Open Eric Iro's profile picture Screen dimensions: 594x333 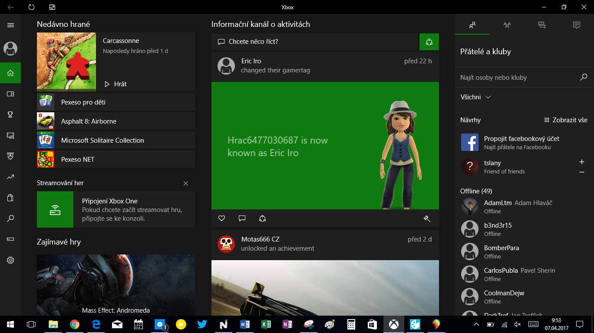(226, 65)
